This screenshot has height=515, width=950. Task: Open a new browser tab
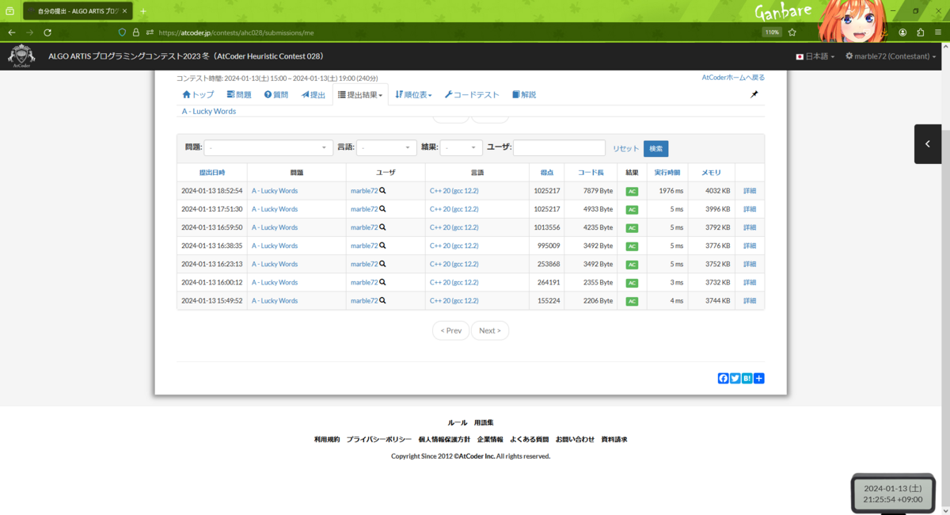coord(143,11)
